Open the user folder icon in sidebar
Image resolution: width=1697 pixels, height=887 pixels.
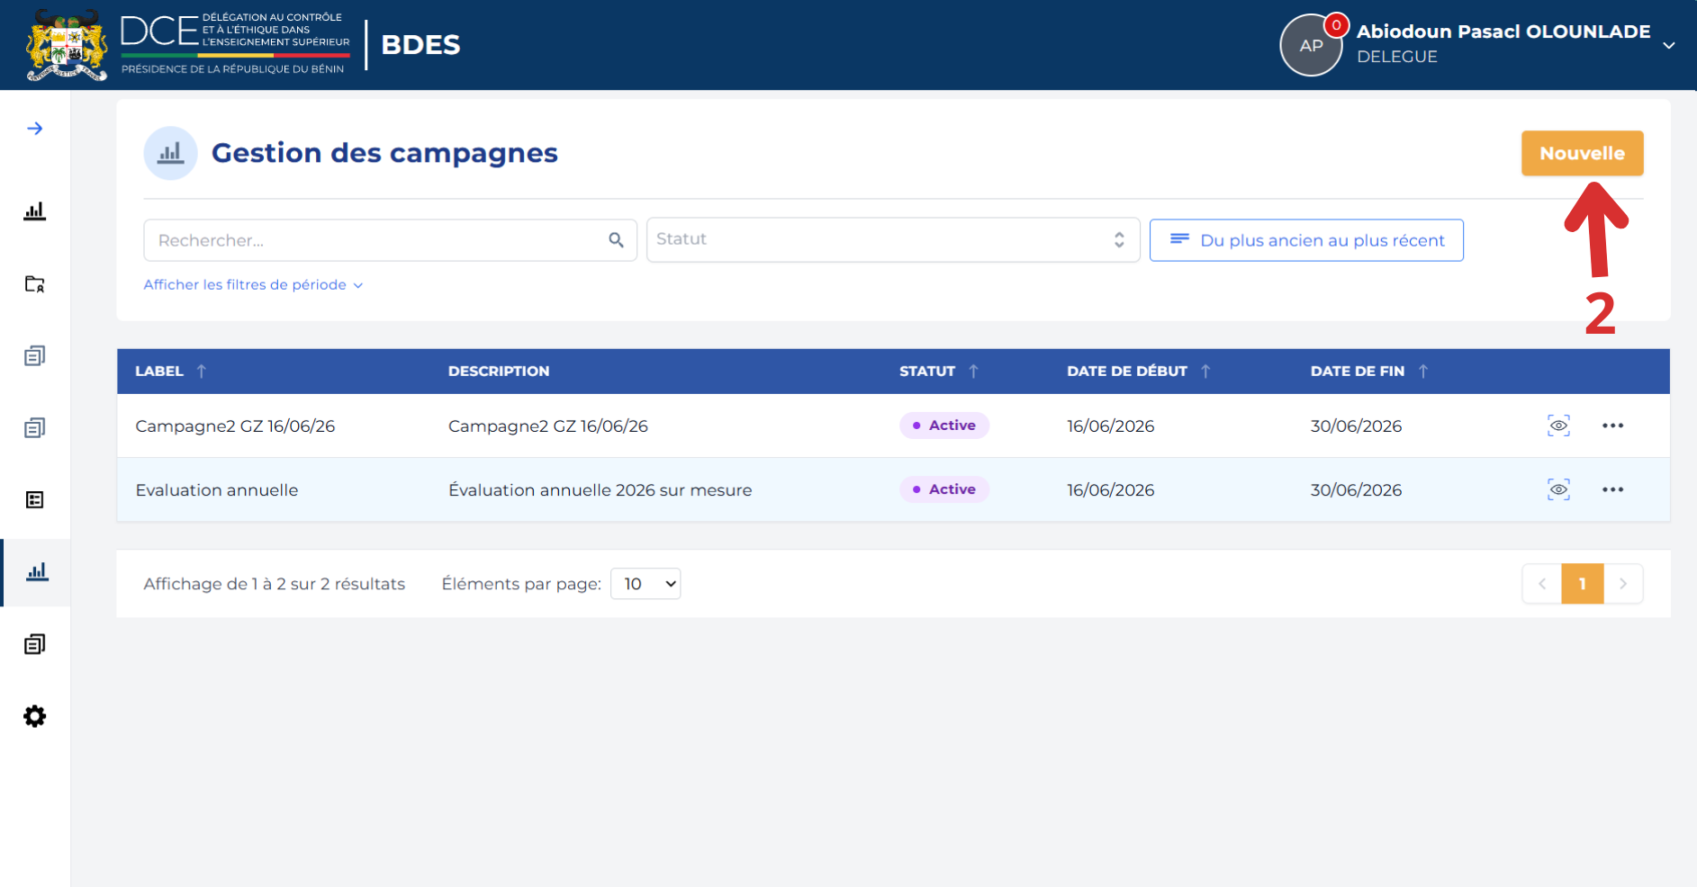click(35, 284)
